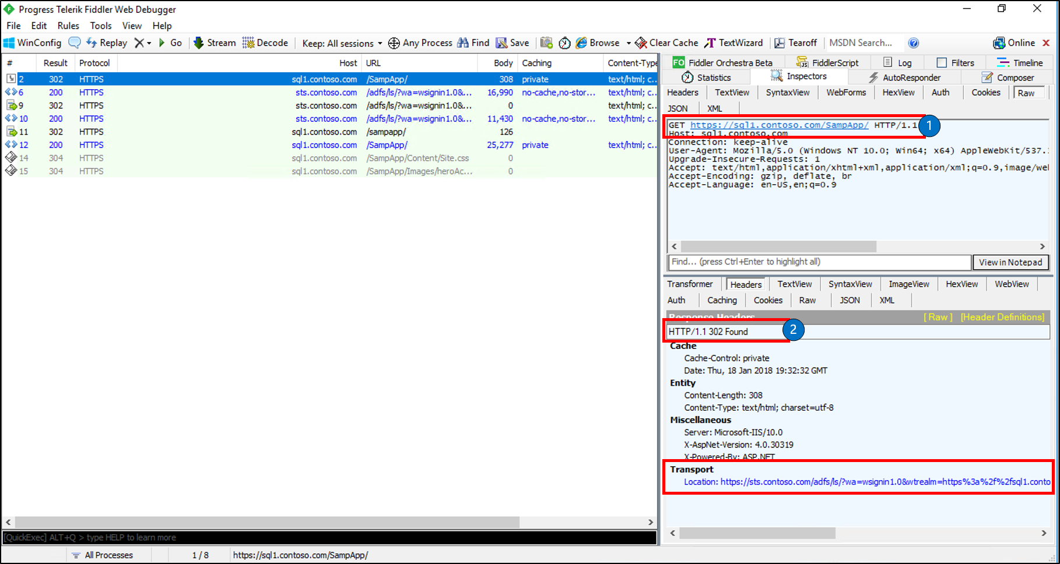Select session 9 redirect icon
This screenshot has height=564, width=1060.
pos(11,105)
